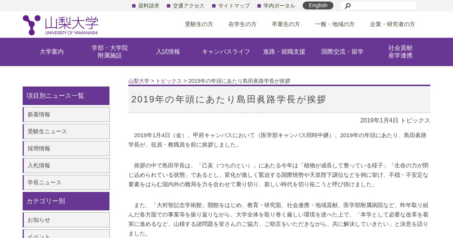Viewport: 453px width, 238px height.
Task: Open 国際交流・留学 menu
Action: 342,52
